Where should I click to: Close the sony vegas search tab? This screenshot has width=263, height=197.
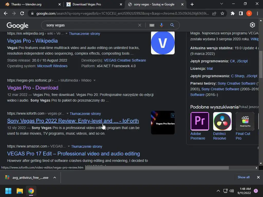182,5
